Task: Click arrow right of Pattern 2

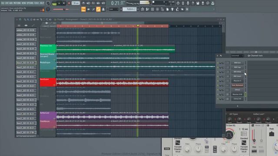Action: click(138, 9)
